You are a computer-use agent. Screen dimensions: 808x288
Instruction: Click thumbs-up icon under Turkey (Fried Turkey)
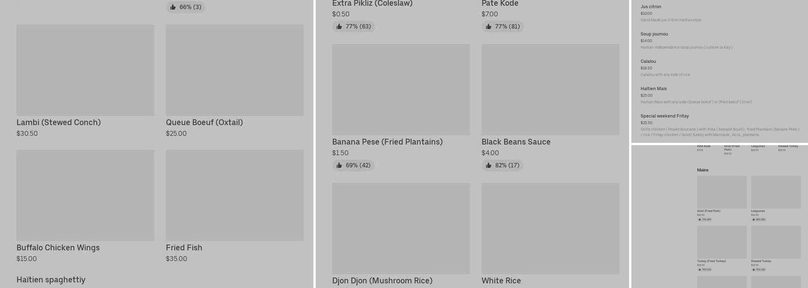click(x=699, y=270)
